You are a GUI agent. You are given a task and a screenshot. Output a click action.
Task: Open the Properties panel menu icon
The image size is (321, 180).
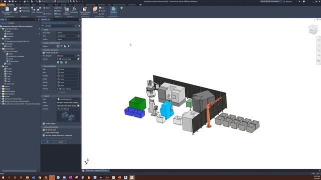click(79, 19)
